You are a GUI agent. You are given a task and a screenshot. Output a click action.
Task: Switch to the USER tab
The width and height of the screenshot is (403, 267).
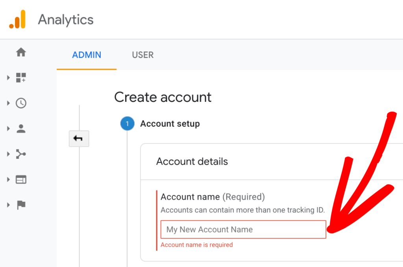(x=142, y=55)
